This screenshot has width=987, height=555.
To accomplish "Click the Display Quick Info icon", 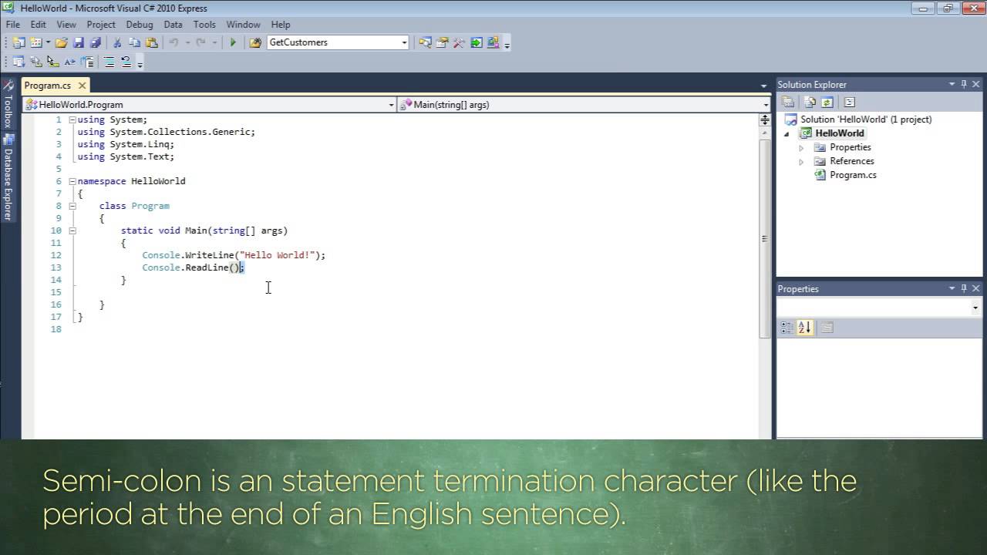I will [x=52, y=62].
